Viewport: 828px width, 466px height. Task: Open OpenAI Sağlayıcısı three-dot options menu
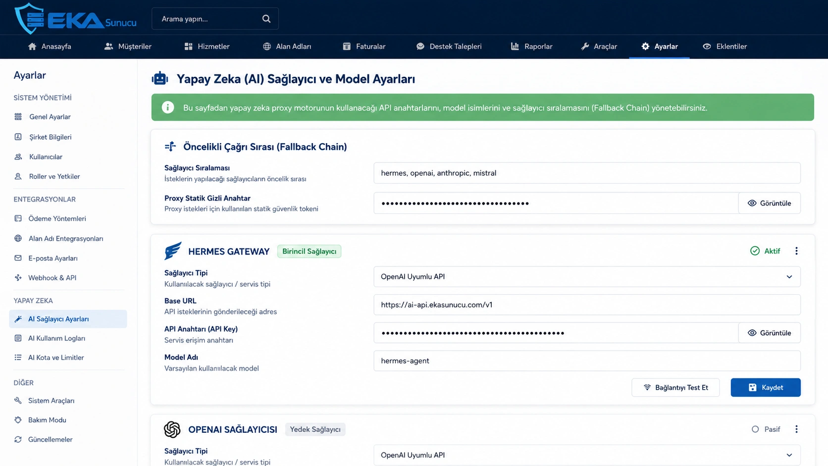(796, 429)
